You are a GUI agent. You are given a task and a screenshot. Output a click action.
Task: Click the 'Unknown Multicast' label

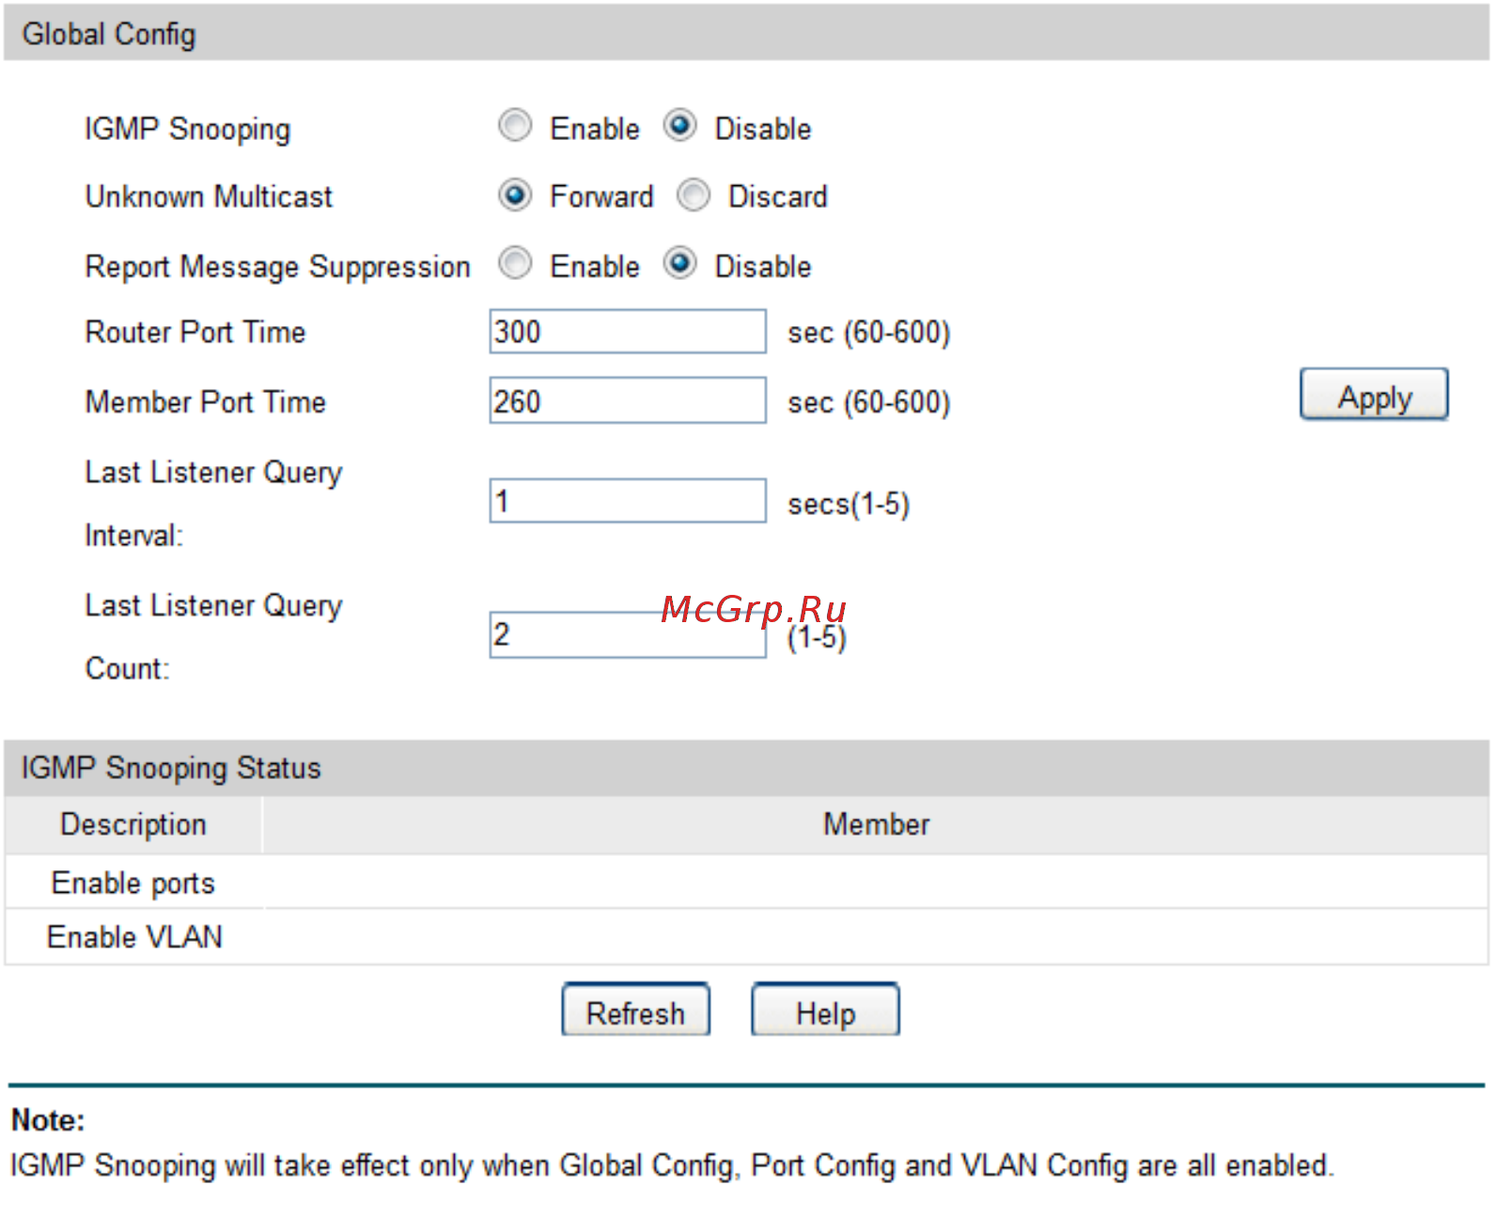coord(209,196)
